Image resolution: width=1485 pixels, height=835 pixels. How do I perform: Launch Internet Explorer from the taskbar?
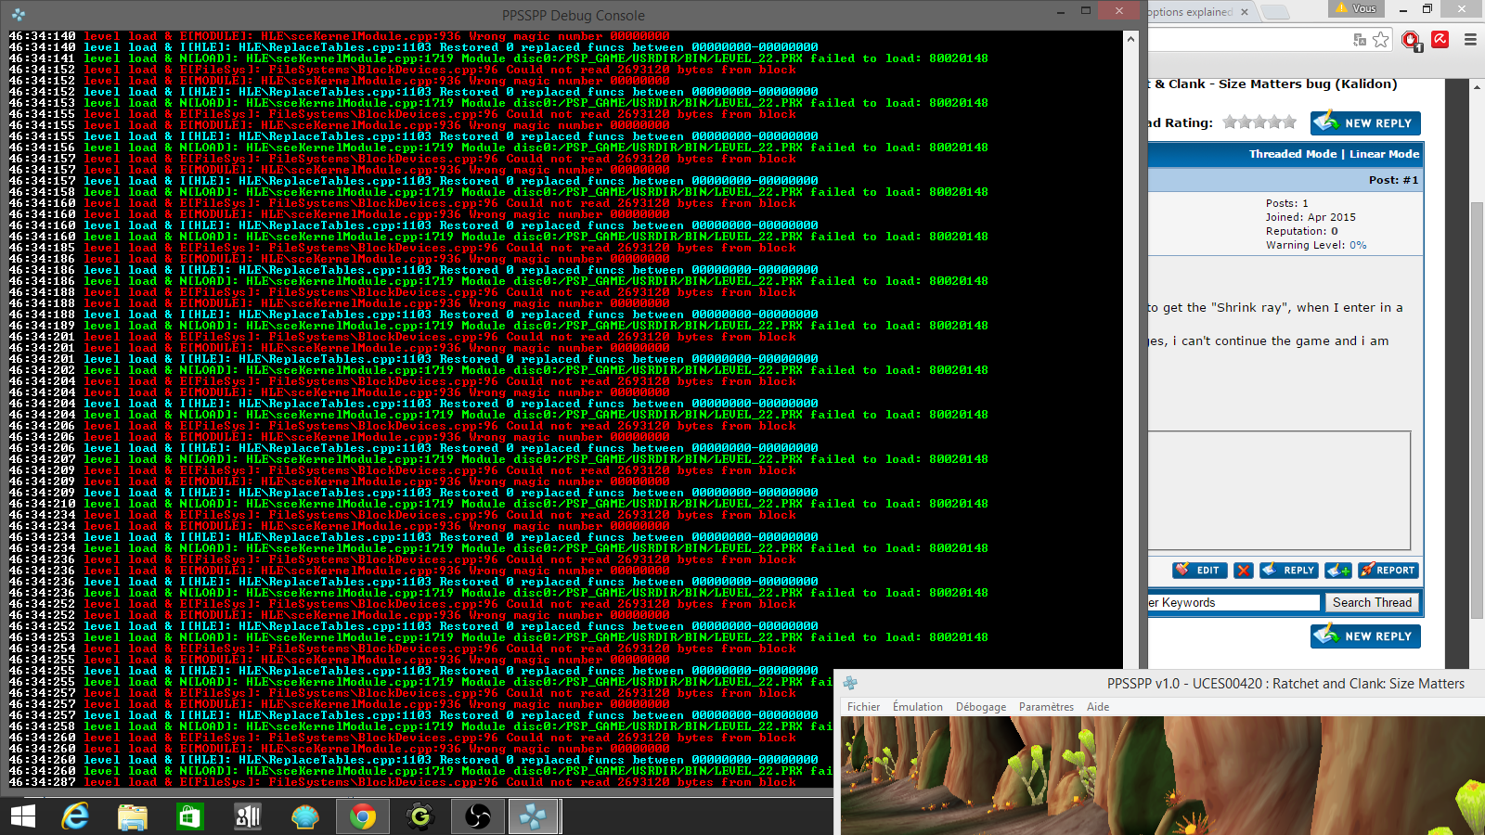tap(75, 816)
